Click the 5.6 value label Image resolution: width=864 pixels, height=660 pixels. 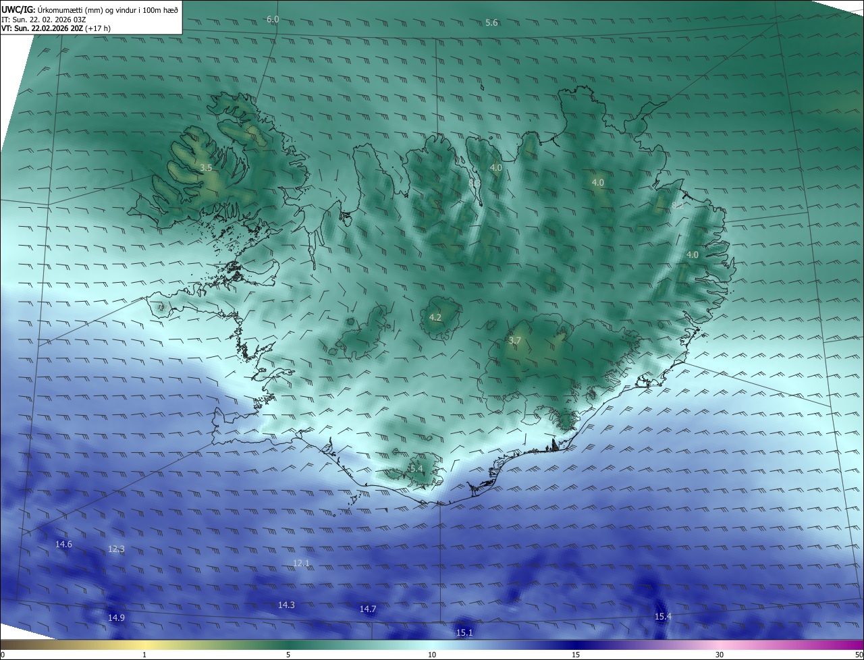click(491, 23)
